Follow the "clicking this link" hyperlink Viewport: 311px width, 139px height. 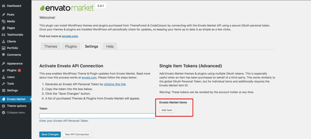(114, 84)
